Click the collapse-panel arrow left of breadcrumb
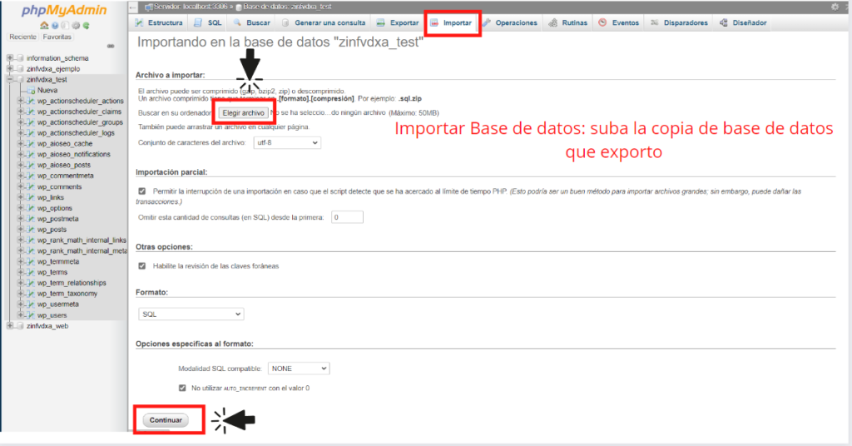 tap(133, 7)
